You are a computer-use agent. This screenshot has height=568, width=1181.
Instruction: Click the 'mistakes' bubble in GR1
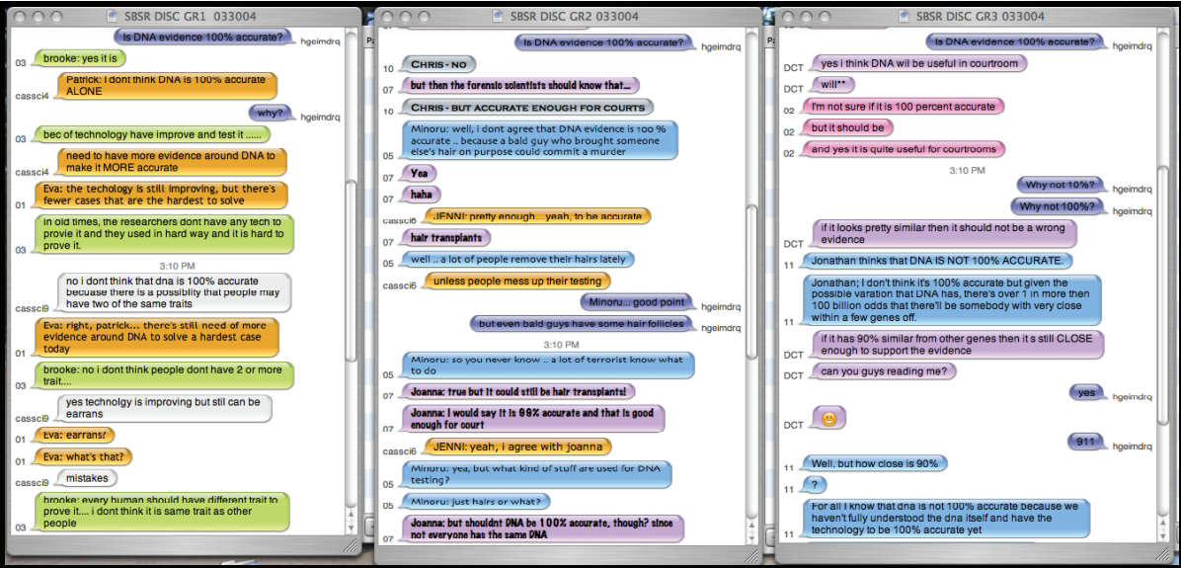pyautogui.click(x=87, y=477)
